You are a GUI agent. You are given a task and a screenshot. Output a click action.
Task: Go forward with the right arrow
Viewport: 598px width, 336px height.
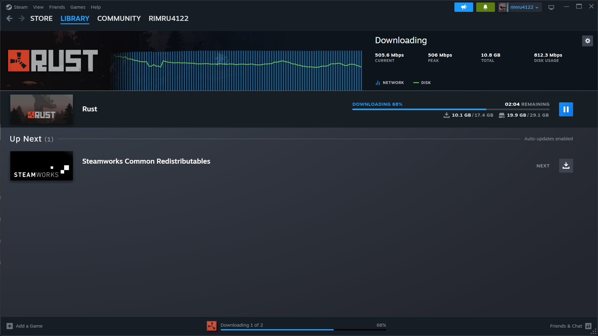[x=21, y=18]
